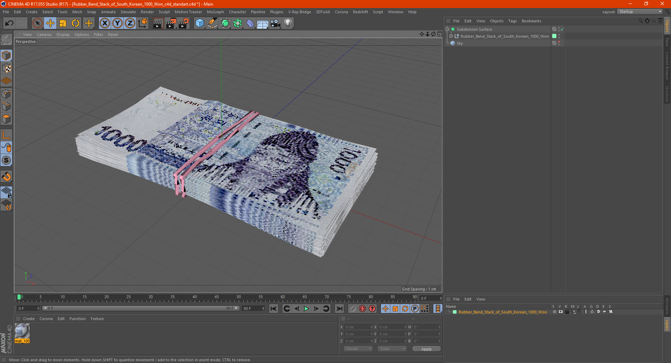The width and height of the screenshot is (671, 363).
Task: Open the Array modeling objects icon
Action: [238, 23]
